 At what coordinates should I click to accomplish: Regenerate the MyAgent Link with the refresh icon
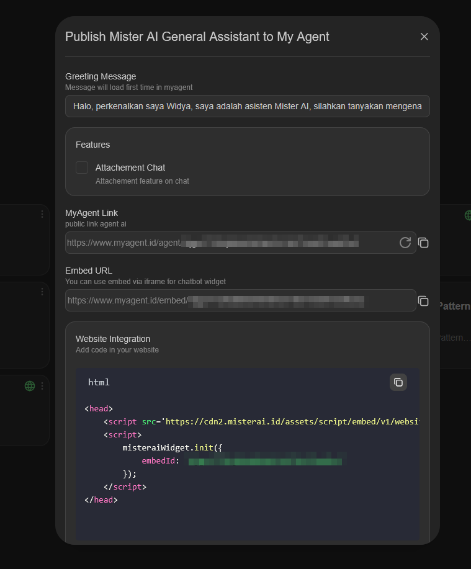pyautogui.click(x=405, y=243)
